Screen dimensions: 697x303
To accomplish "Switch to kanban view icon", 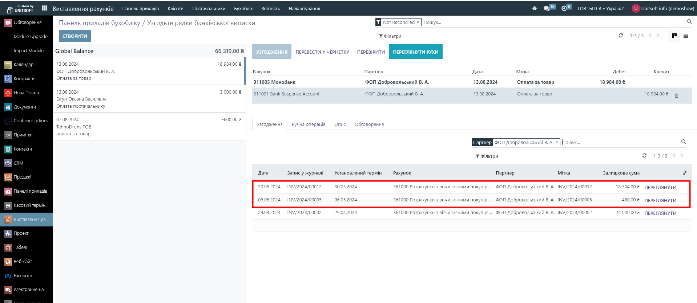I will click(674, 36).
